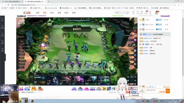The width and height of the screenshot is (184, 103).
Task: Click the page vertical scrollbar
Action: tap(183, 47)
